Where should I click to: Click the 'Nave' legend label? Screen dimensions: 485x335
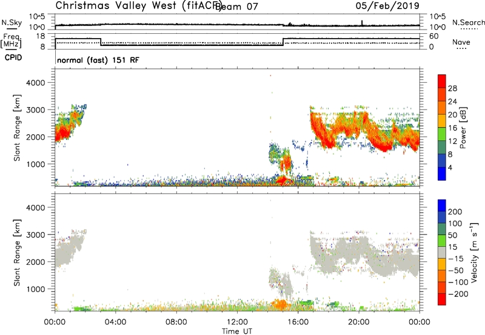(461, 42)
